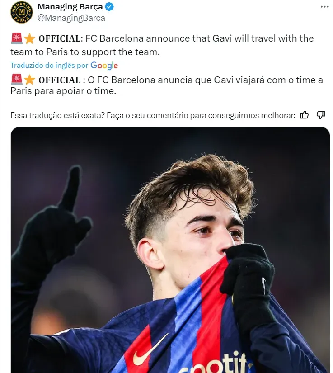This screenshot has height=373, width=333.
Task: Click the siren emoji in the Portuguese translation
Action: click(x=16, y=80)
